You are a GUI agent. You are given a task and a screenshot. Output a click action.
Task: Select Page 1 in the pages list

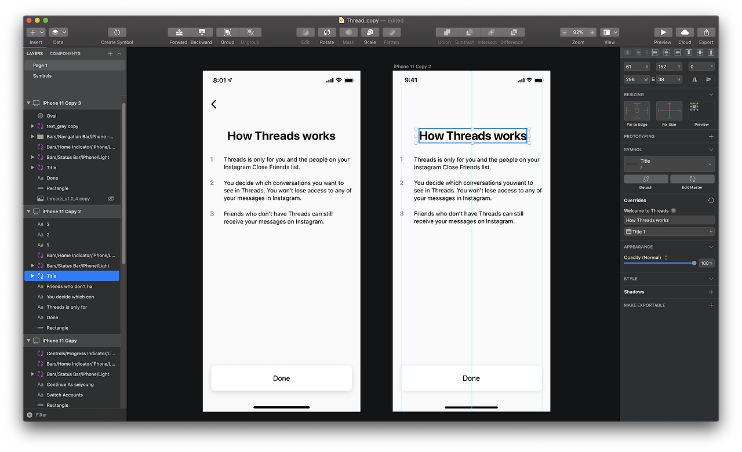tap(75, 65)
